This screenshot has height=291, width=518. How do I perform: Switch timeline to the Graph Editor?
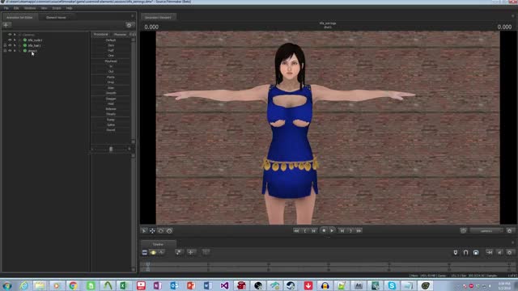coord(161,252)
